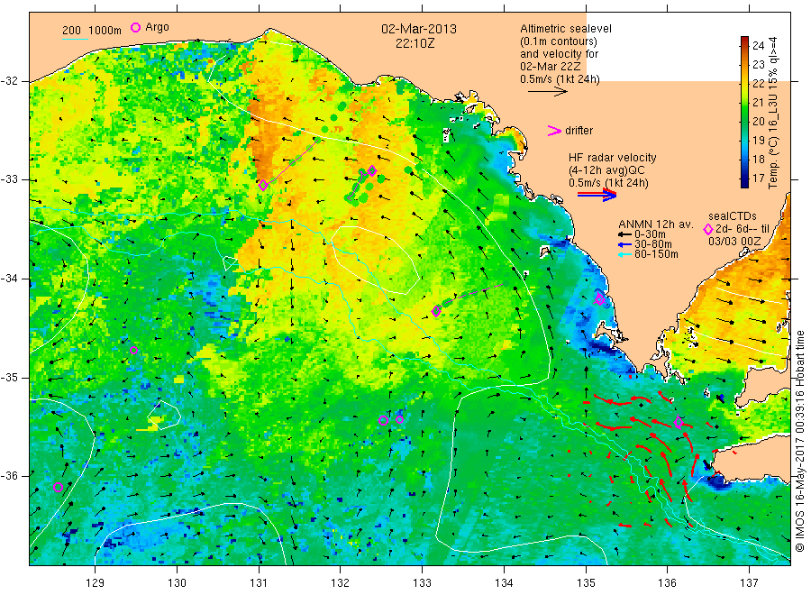The width and height of the screenshot is (811, 595).
Task: Click the 'sealCTDs' legend heading
Action: pos(733,216)
